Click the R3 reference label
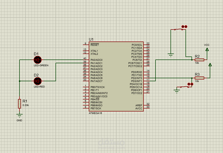Screen dimensions: 223x153 click(197, 74)
